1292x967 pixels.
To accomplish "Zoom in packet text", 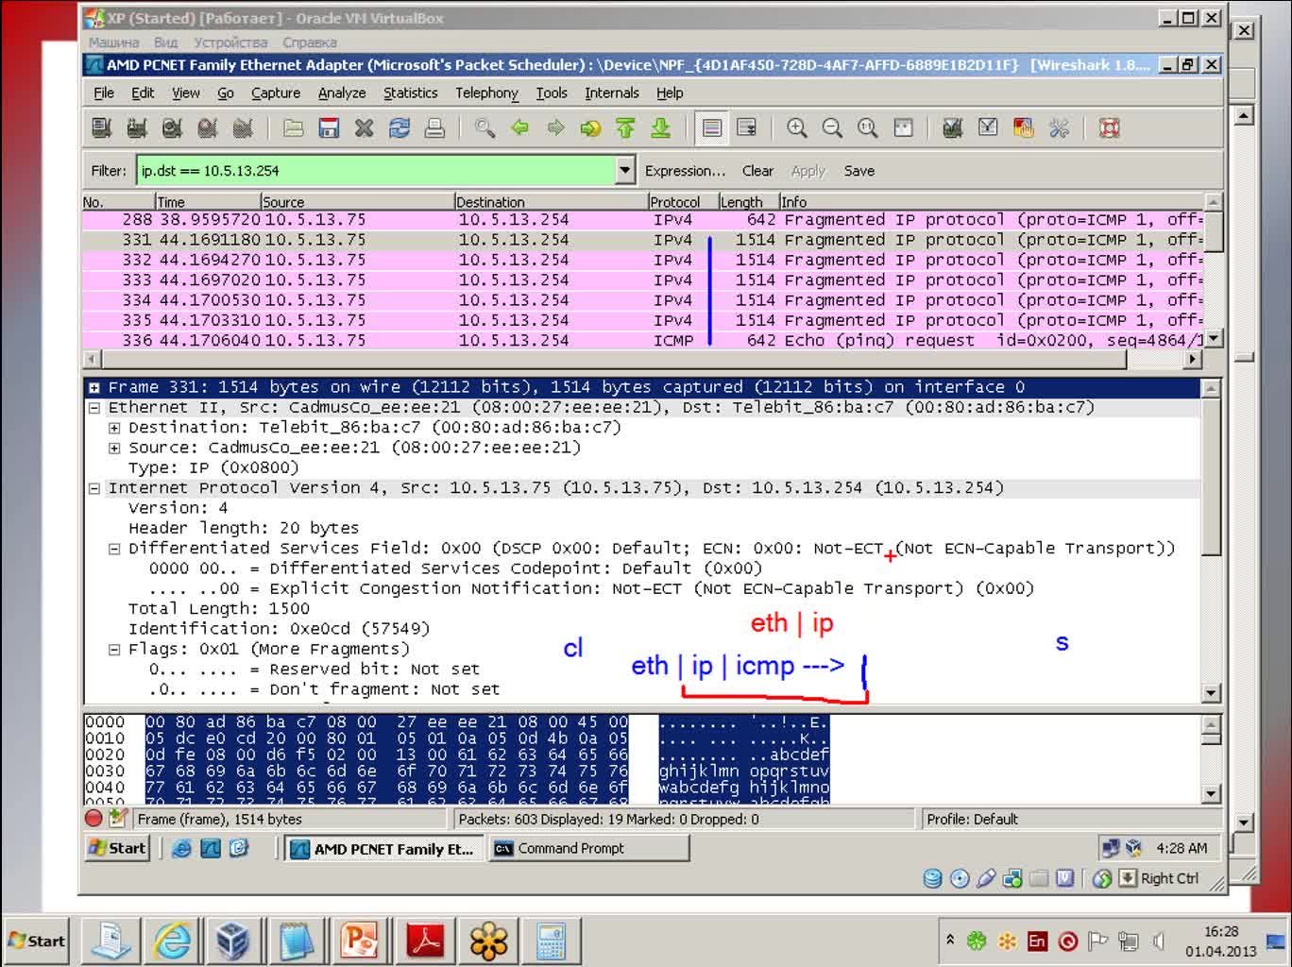I will coord(797,127).
